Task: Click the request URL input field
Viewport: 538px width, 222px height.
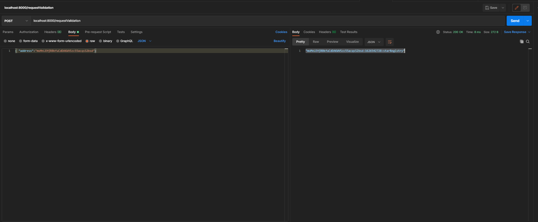Action: [x=267, y=21]
